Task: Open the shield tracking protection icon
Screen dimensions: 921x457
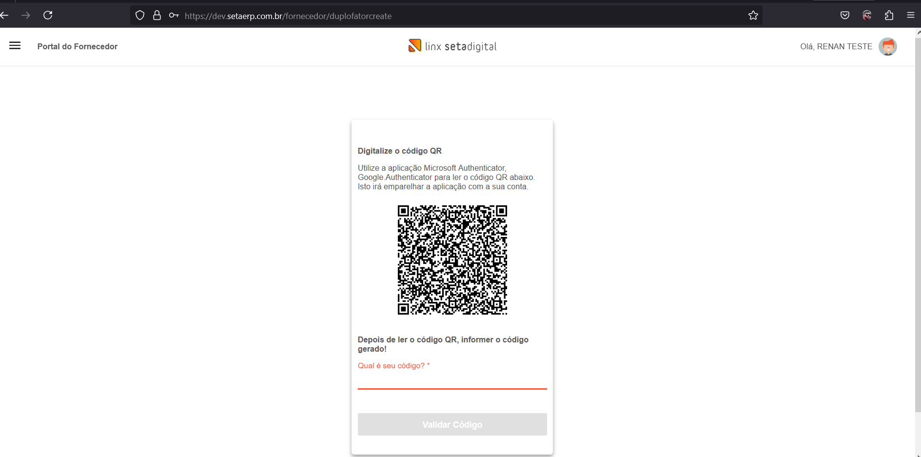Action: (x=140, y=16)
